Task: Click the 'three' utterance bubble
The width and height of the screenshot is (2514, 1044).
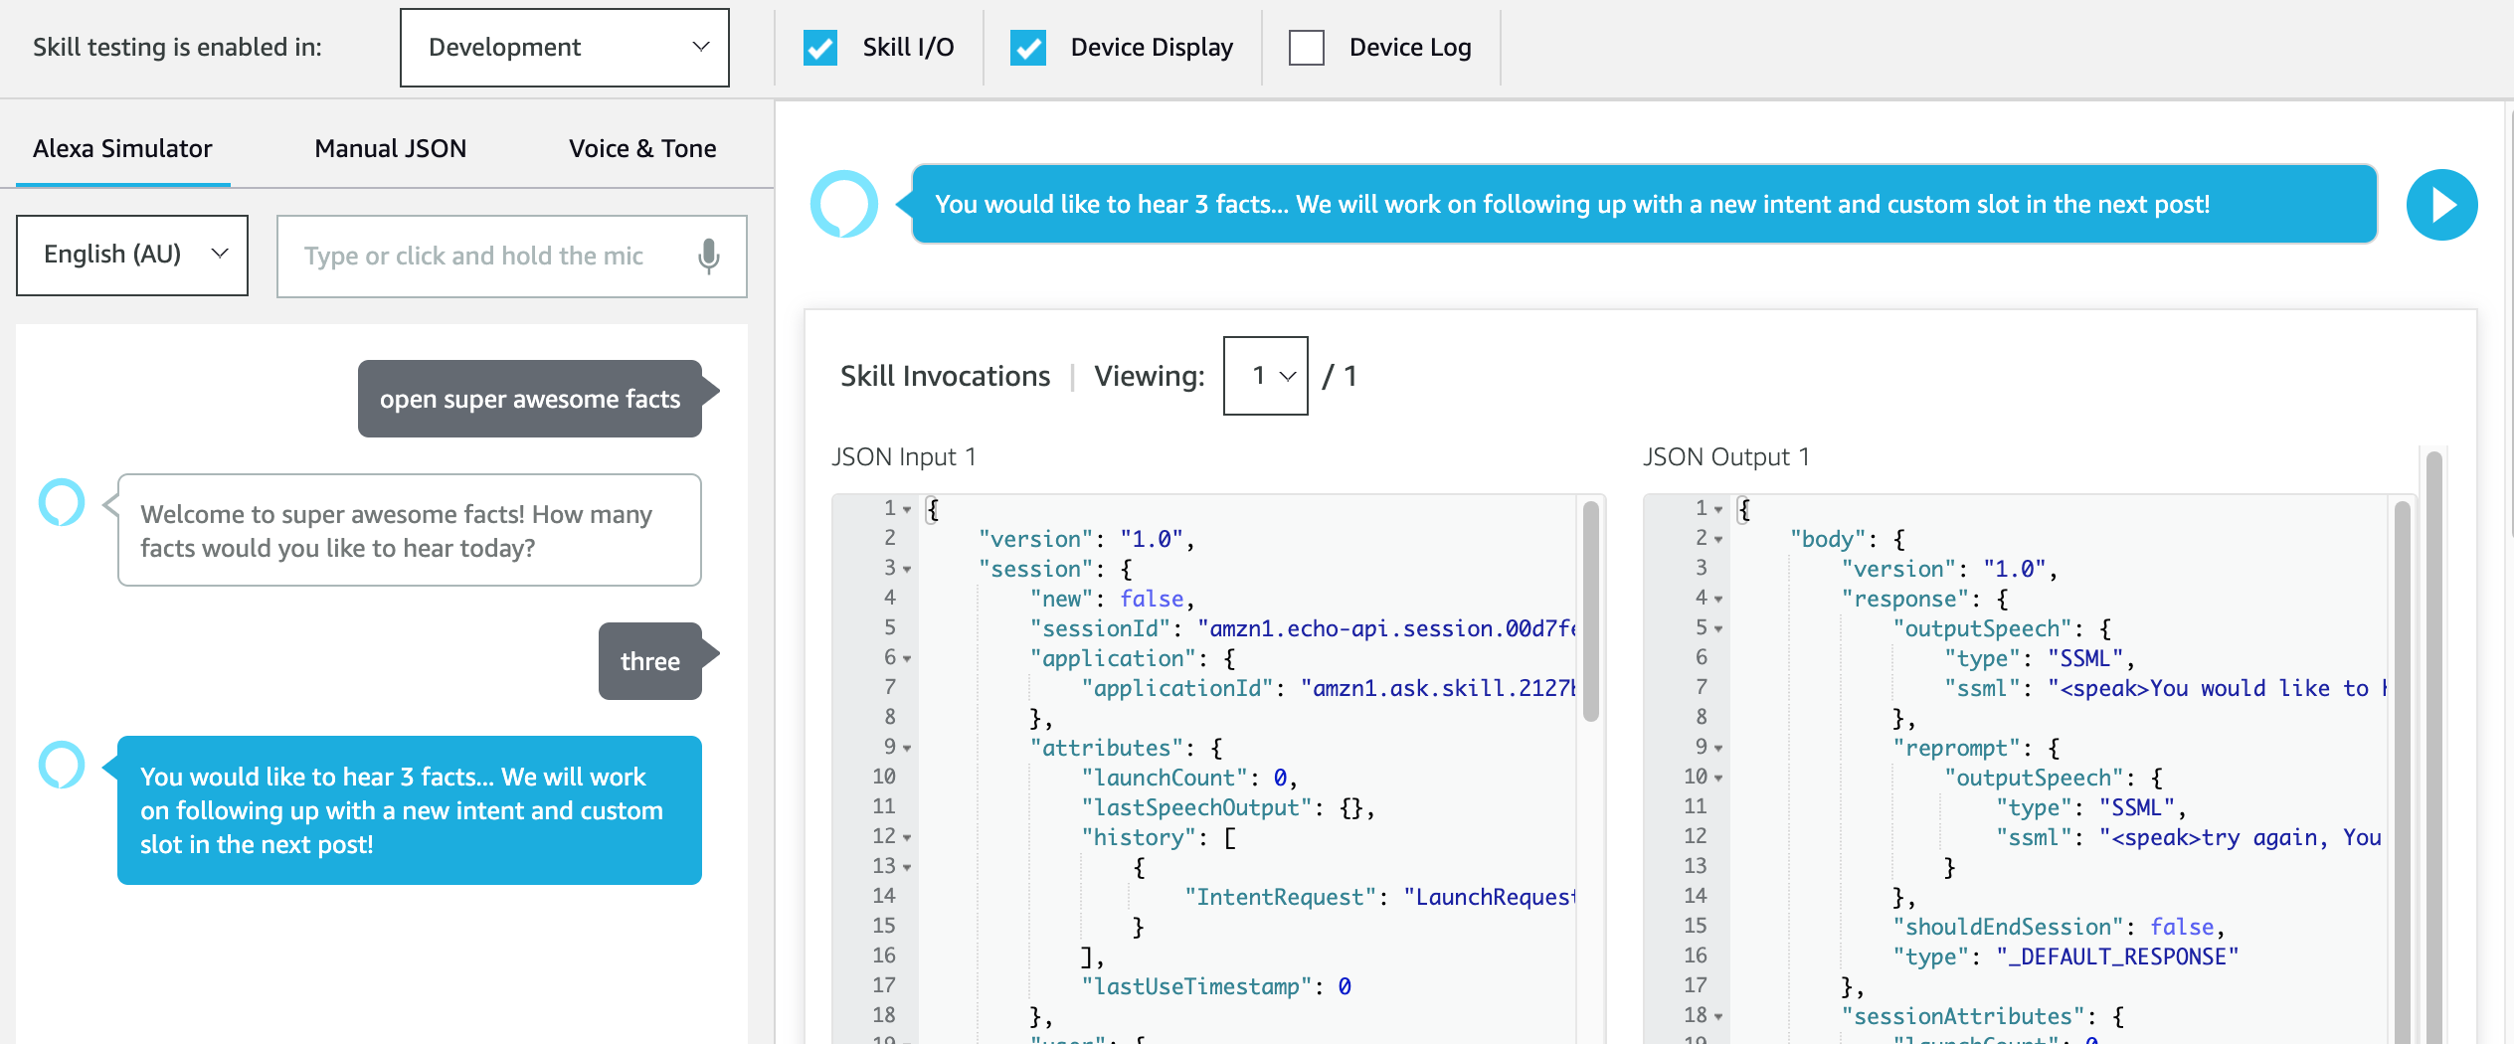Action: tap(650, 661)
